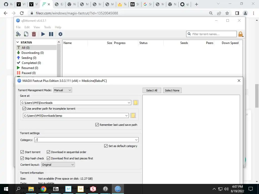The width and height of the screenshot is (259, 194).
Task: Click the browser address bar URL
Action: [77, 13]
